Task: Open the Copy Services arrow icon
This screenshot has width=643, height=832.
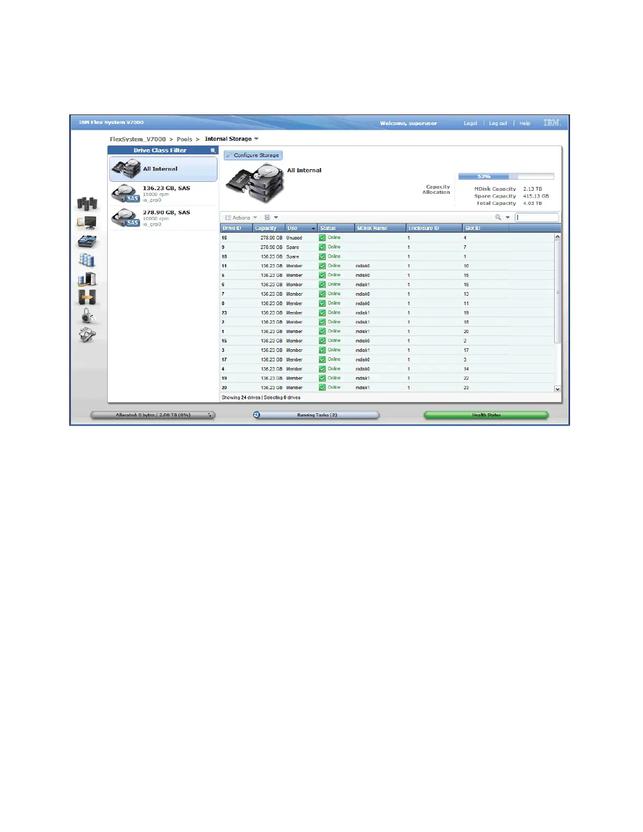Action: click(87, 297)
